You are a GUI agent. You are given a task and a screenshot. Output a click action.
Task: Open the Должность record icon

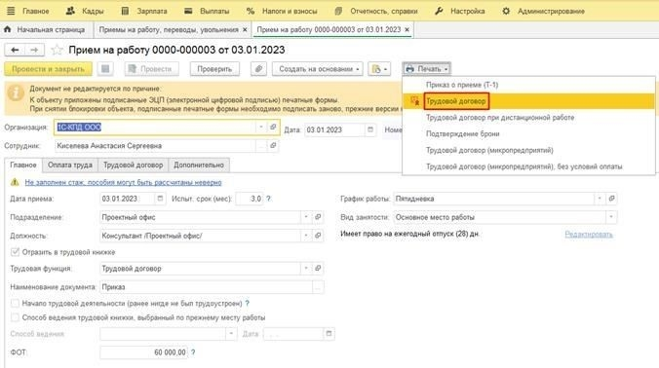(318, 236)
